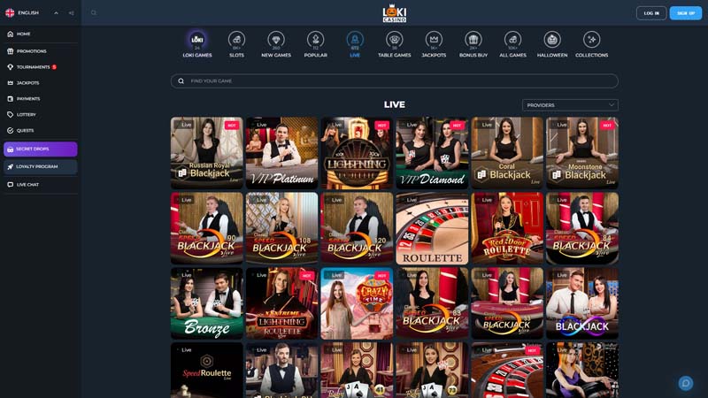Select the Jackpots crown icon
The width and height of the screenshot is (708, 398).
pos(434,40)
